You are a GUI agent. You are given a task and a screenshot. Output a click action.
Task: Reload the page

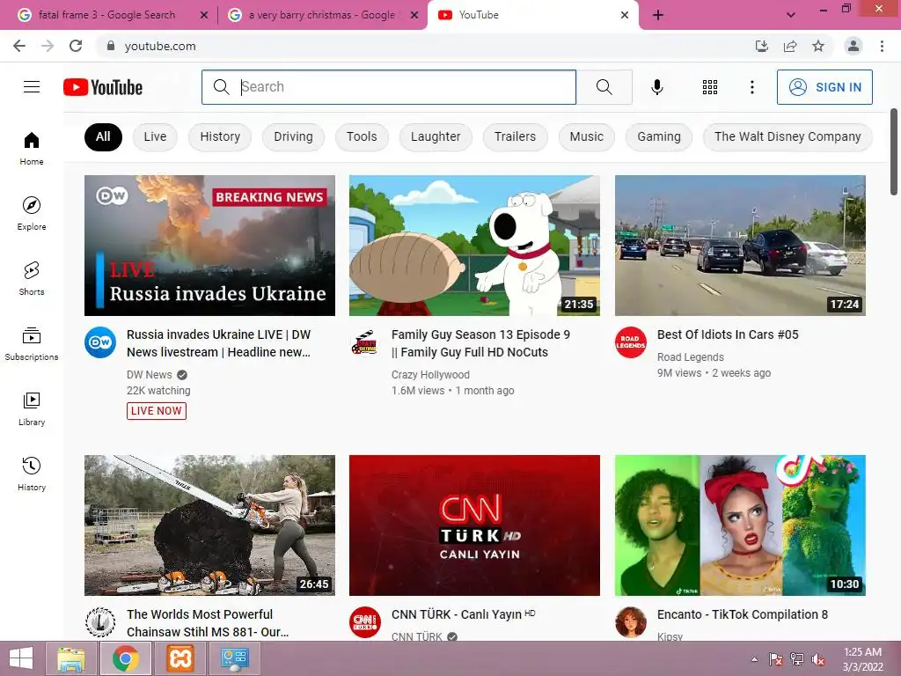click(x=76, y=46)
